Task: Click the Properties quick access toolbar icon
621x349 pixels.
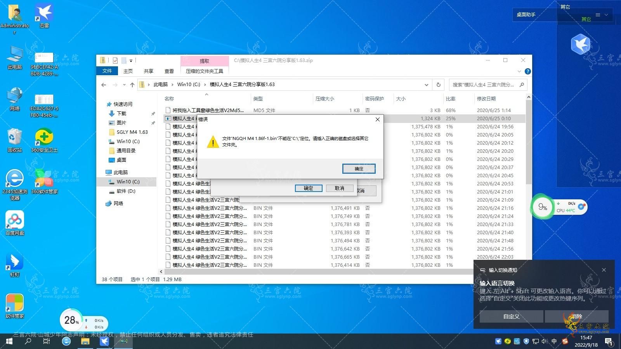Action: tap(115, 60)
